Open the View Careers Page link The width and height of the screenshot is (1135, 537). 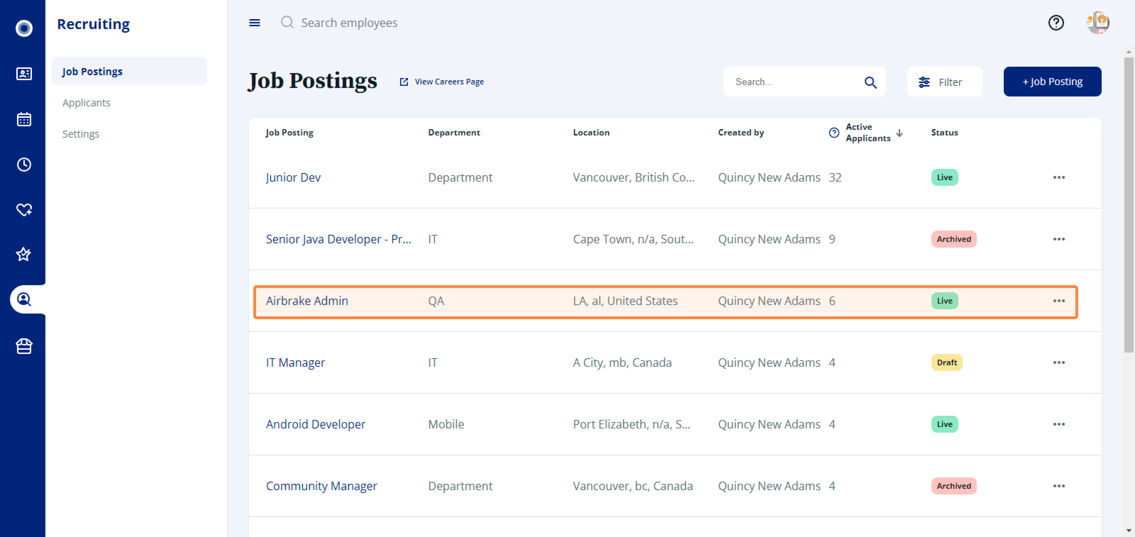442,82
